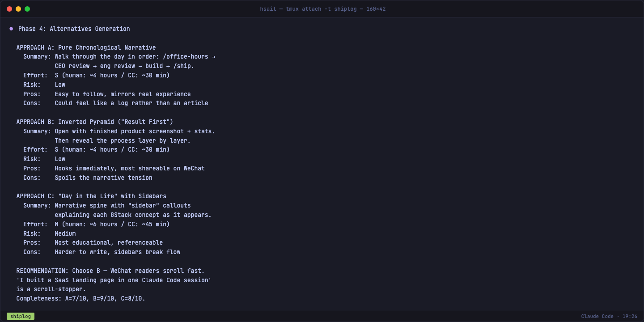644x322 pixels.
Task: Click 'Harder to write, sidebars break flow'
Action: 118,252
